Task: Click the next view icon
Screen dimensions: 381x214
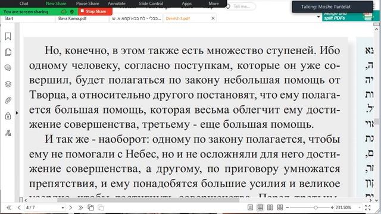Action: [x=101, y=207]
